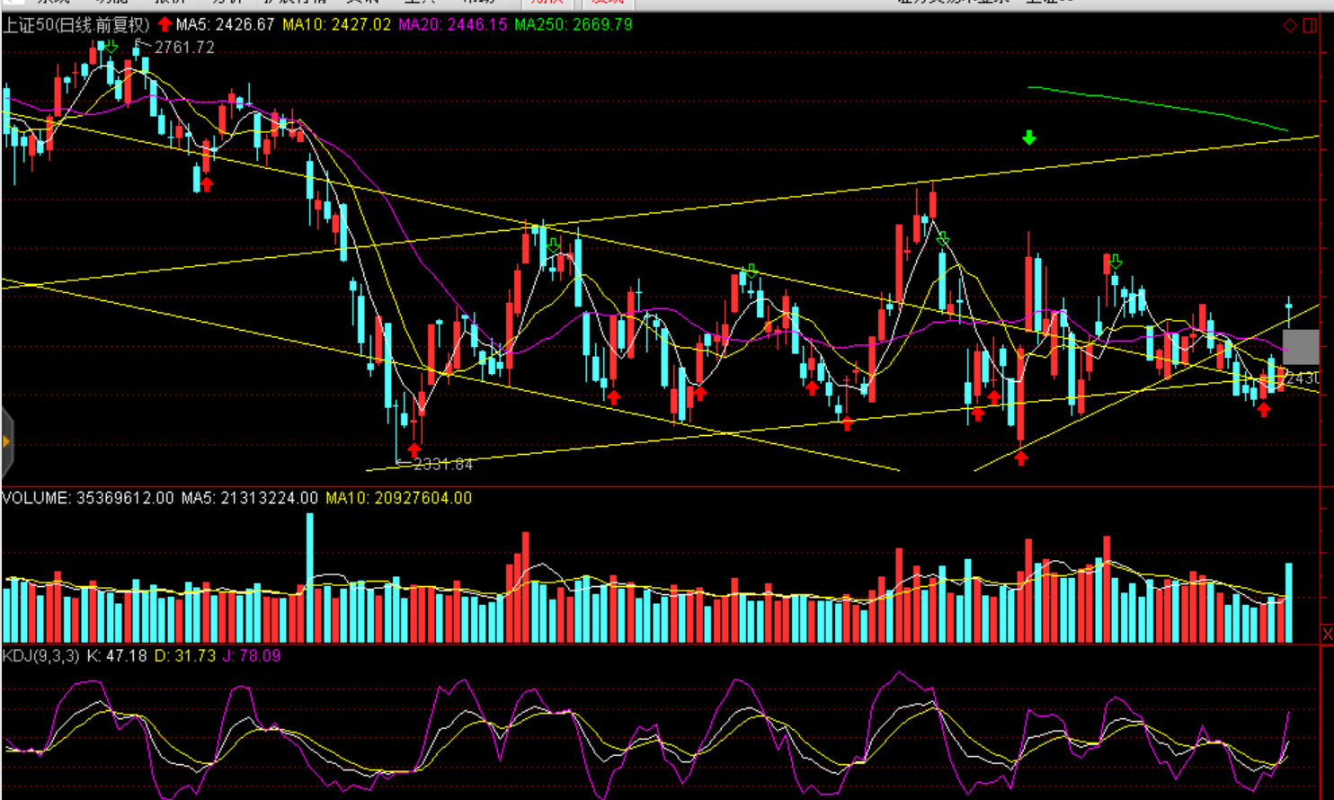Click the gray box on right price axis
The width and height of the screenshot is (1334, 800).
1300,347
